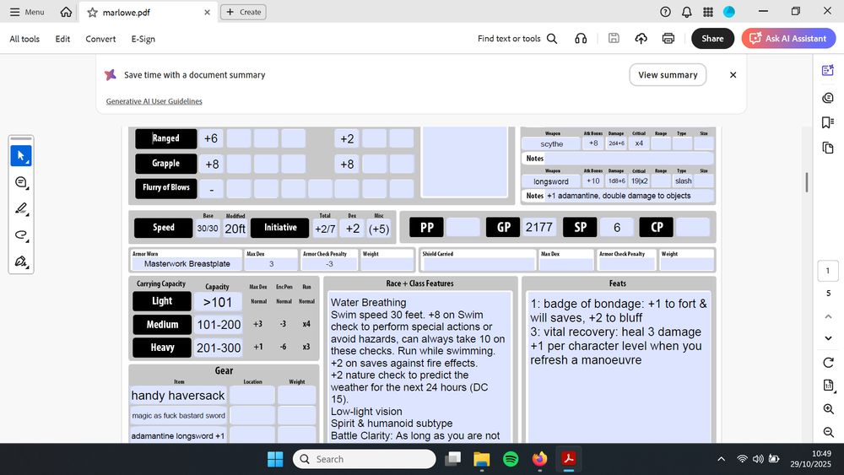Click the current page number 1 box
844x475 pixels.
pyautogui.click(x=828, y=271)
